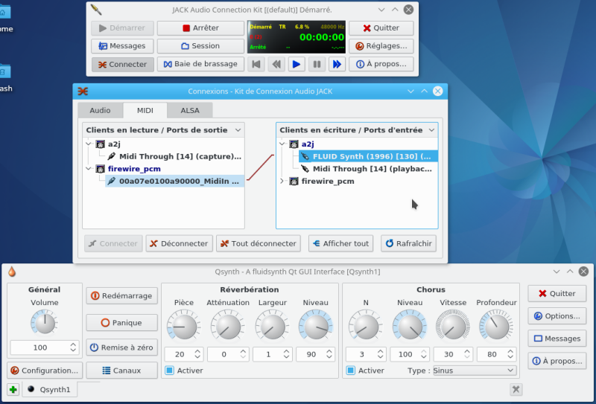Switch to the Audio tab
The image size is (596, 404).
tap(100, 111)
